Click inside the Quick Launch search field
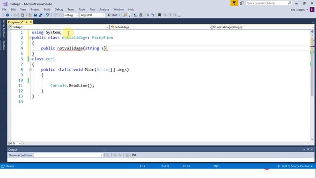 coord(266,3)
